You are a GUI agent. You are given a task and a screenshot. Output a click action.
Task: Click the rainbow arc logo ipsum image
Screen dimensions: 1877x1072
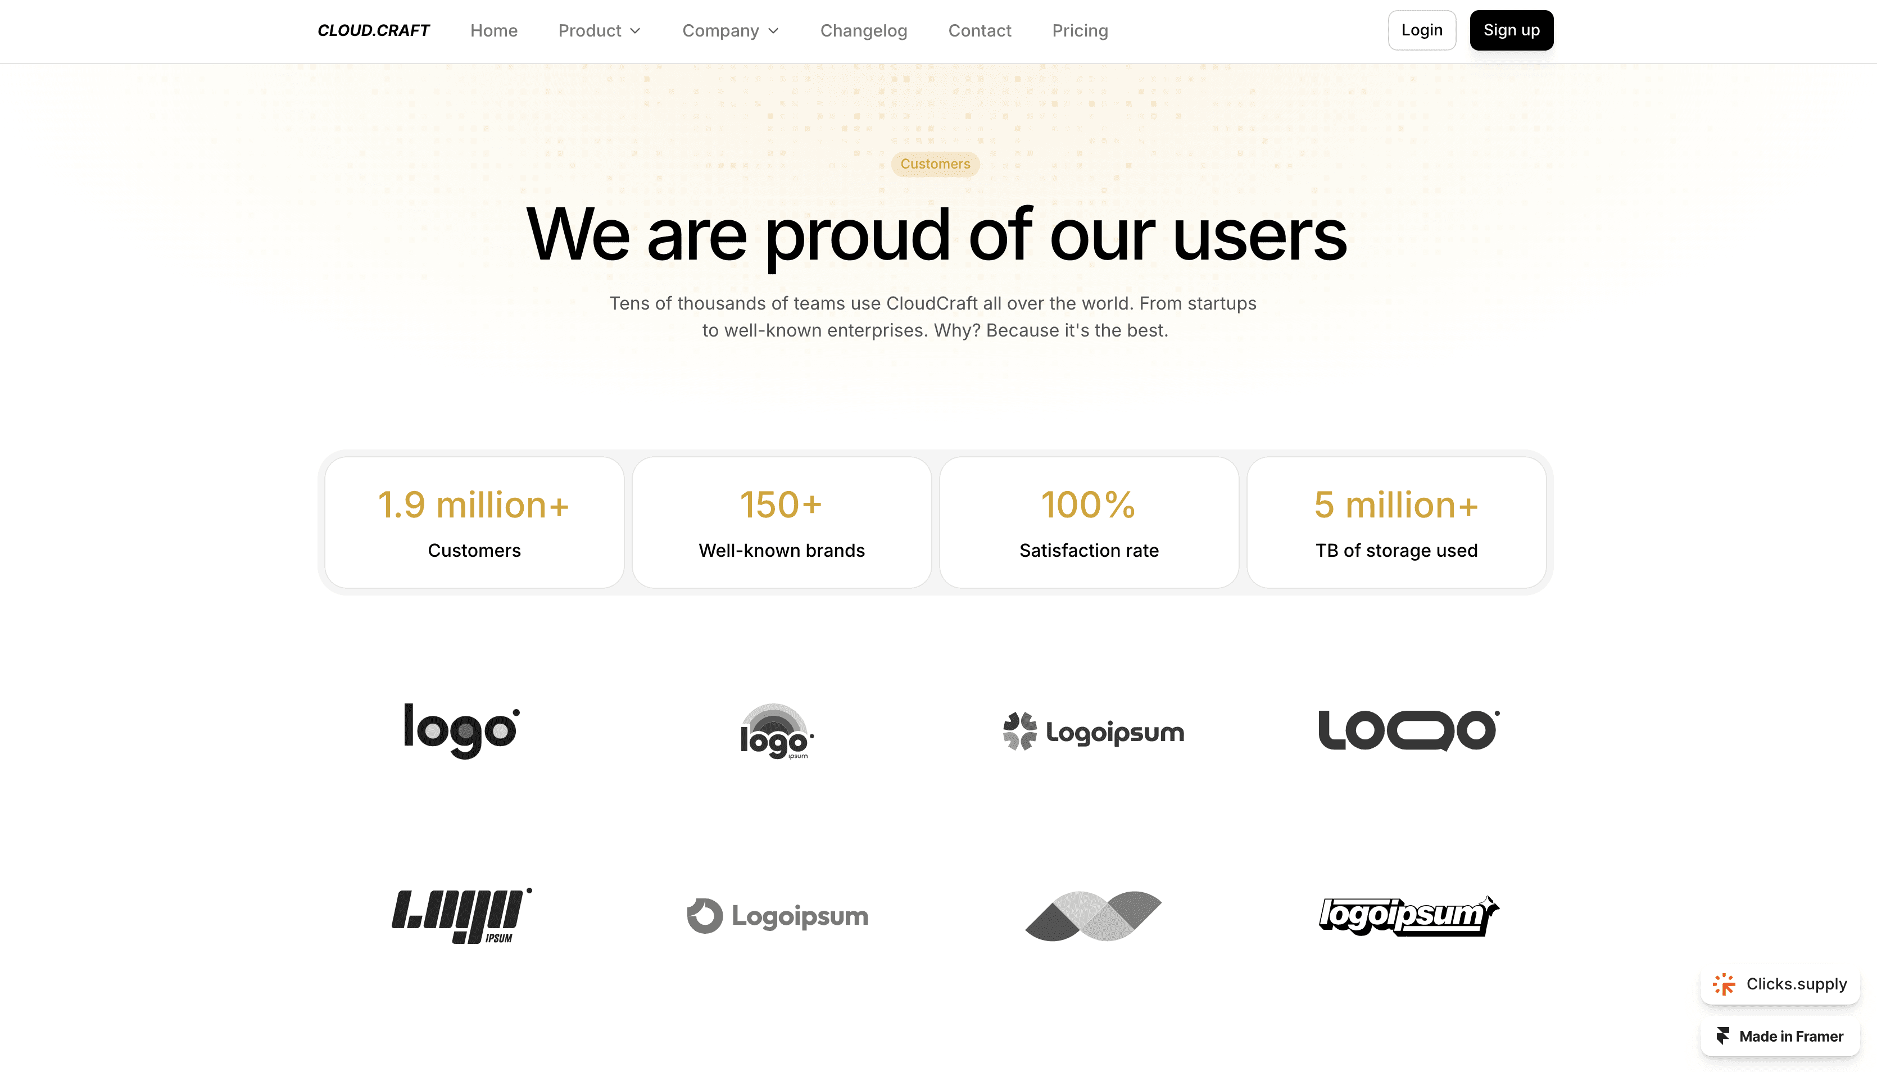[x=776, y=731]
